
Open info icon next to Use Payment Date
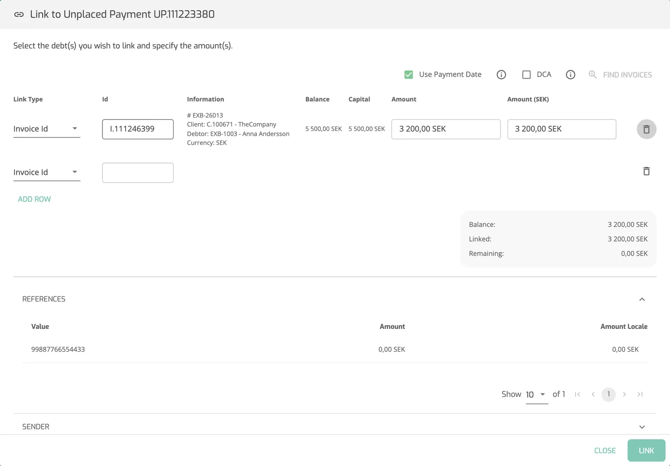(501, 75)
